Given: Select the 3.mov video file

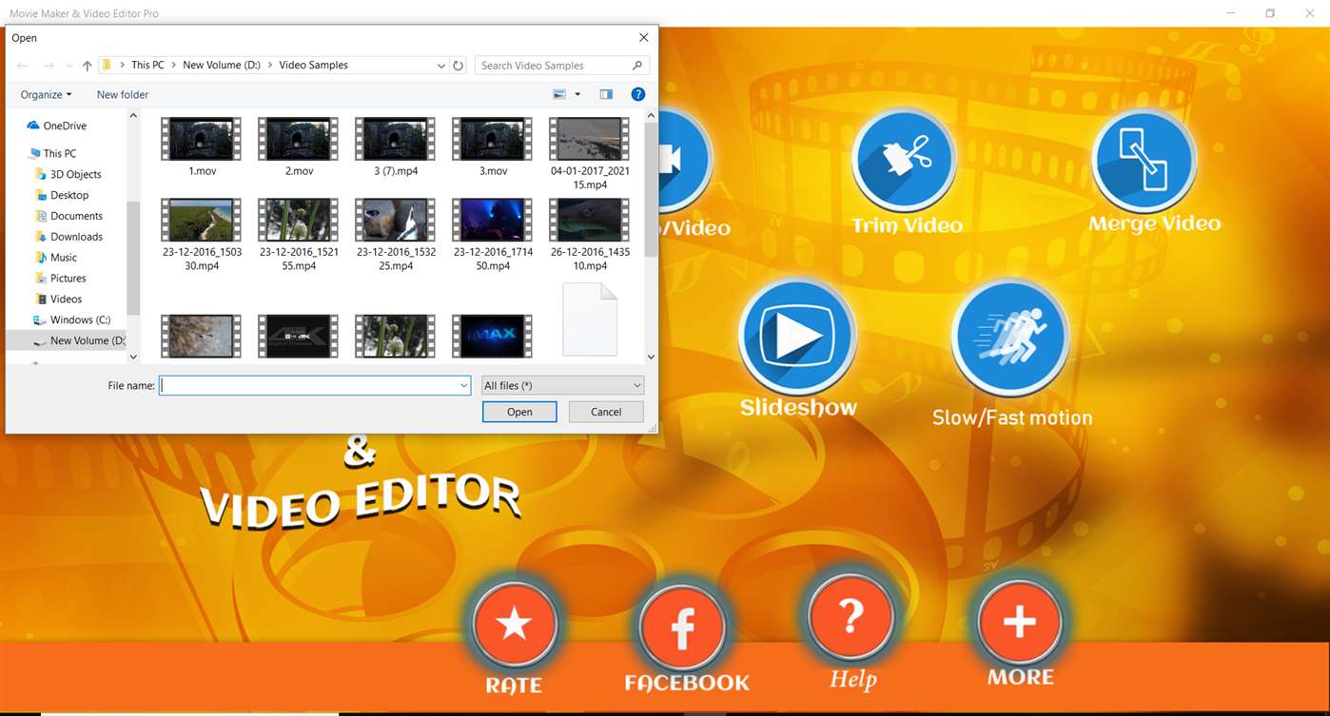Looking at the screenshot, I should 492,147.
